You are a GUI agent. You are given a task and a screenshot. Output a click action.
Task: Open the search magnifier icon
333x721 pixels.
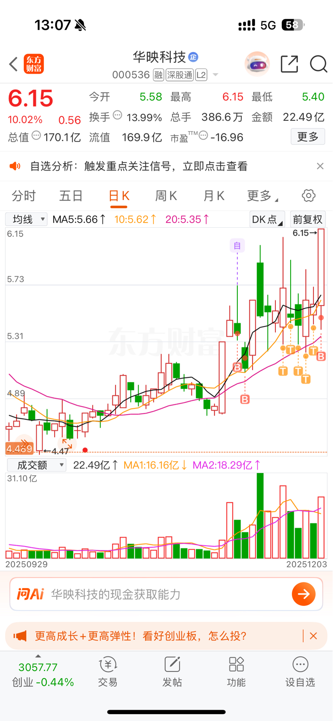tap(318, 64)
